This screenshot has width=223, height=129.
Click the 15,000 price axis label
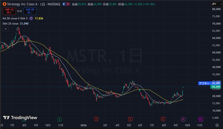(216, 103)
